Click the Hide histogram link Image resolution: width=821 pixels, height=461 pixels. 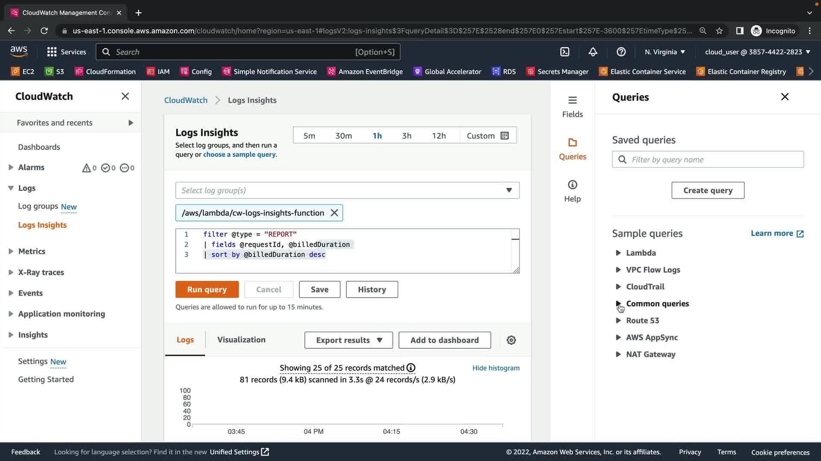pos(496,368)
